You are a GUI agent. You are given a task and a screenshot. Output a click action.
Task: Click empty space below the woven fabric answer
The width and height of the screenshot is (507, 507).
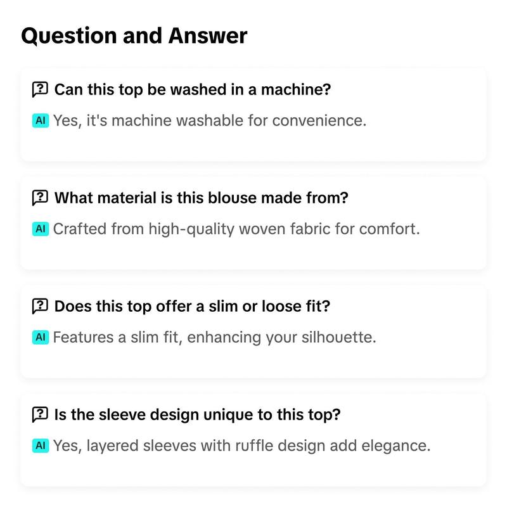pos(253,254)
